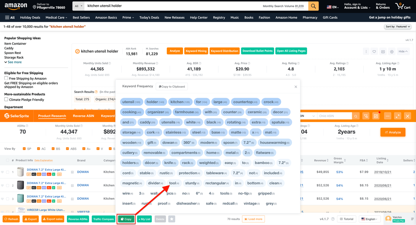This screenshot has height=225, width=416.
Task: Click the star favorites button in bottom bar
Action: pyautogui.click(x=172, y=219)
